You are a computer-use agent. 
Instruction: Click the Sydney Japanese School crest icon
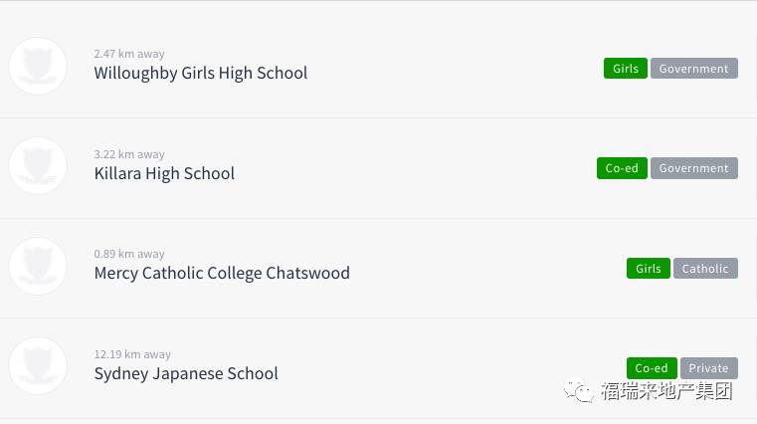tap(38, 365)
